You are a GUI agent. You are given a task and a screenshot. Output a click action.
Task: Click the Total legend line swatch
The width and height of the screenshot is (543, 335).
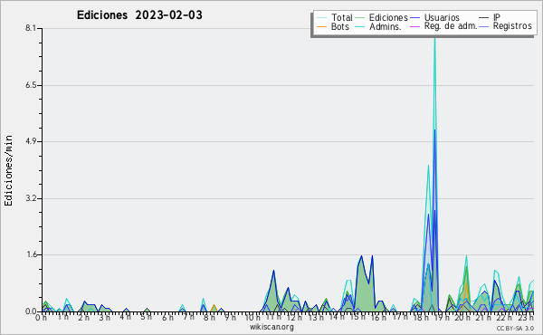point(321,18)
